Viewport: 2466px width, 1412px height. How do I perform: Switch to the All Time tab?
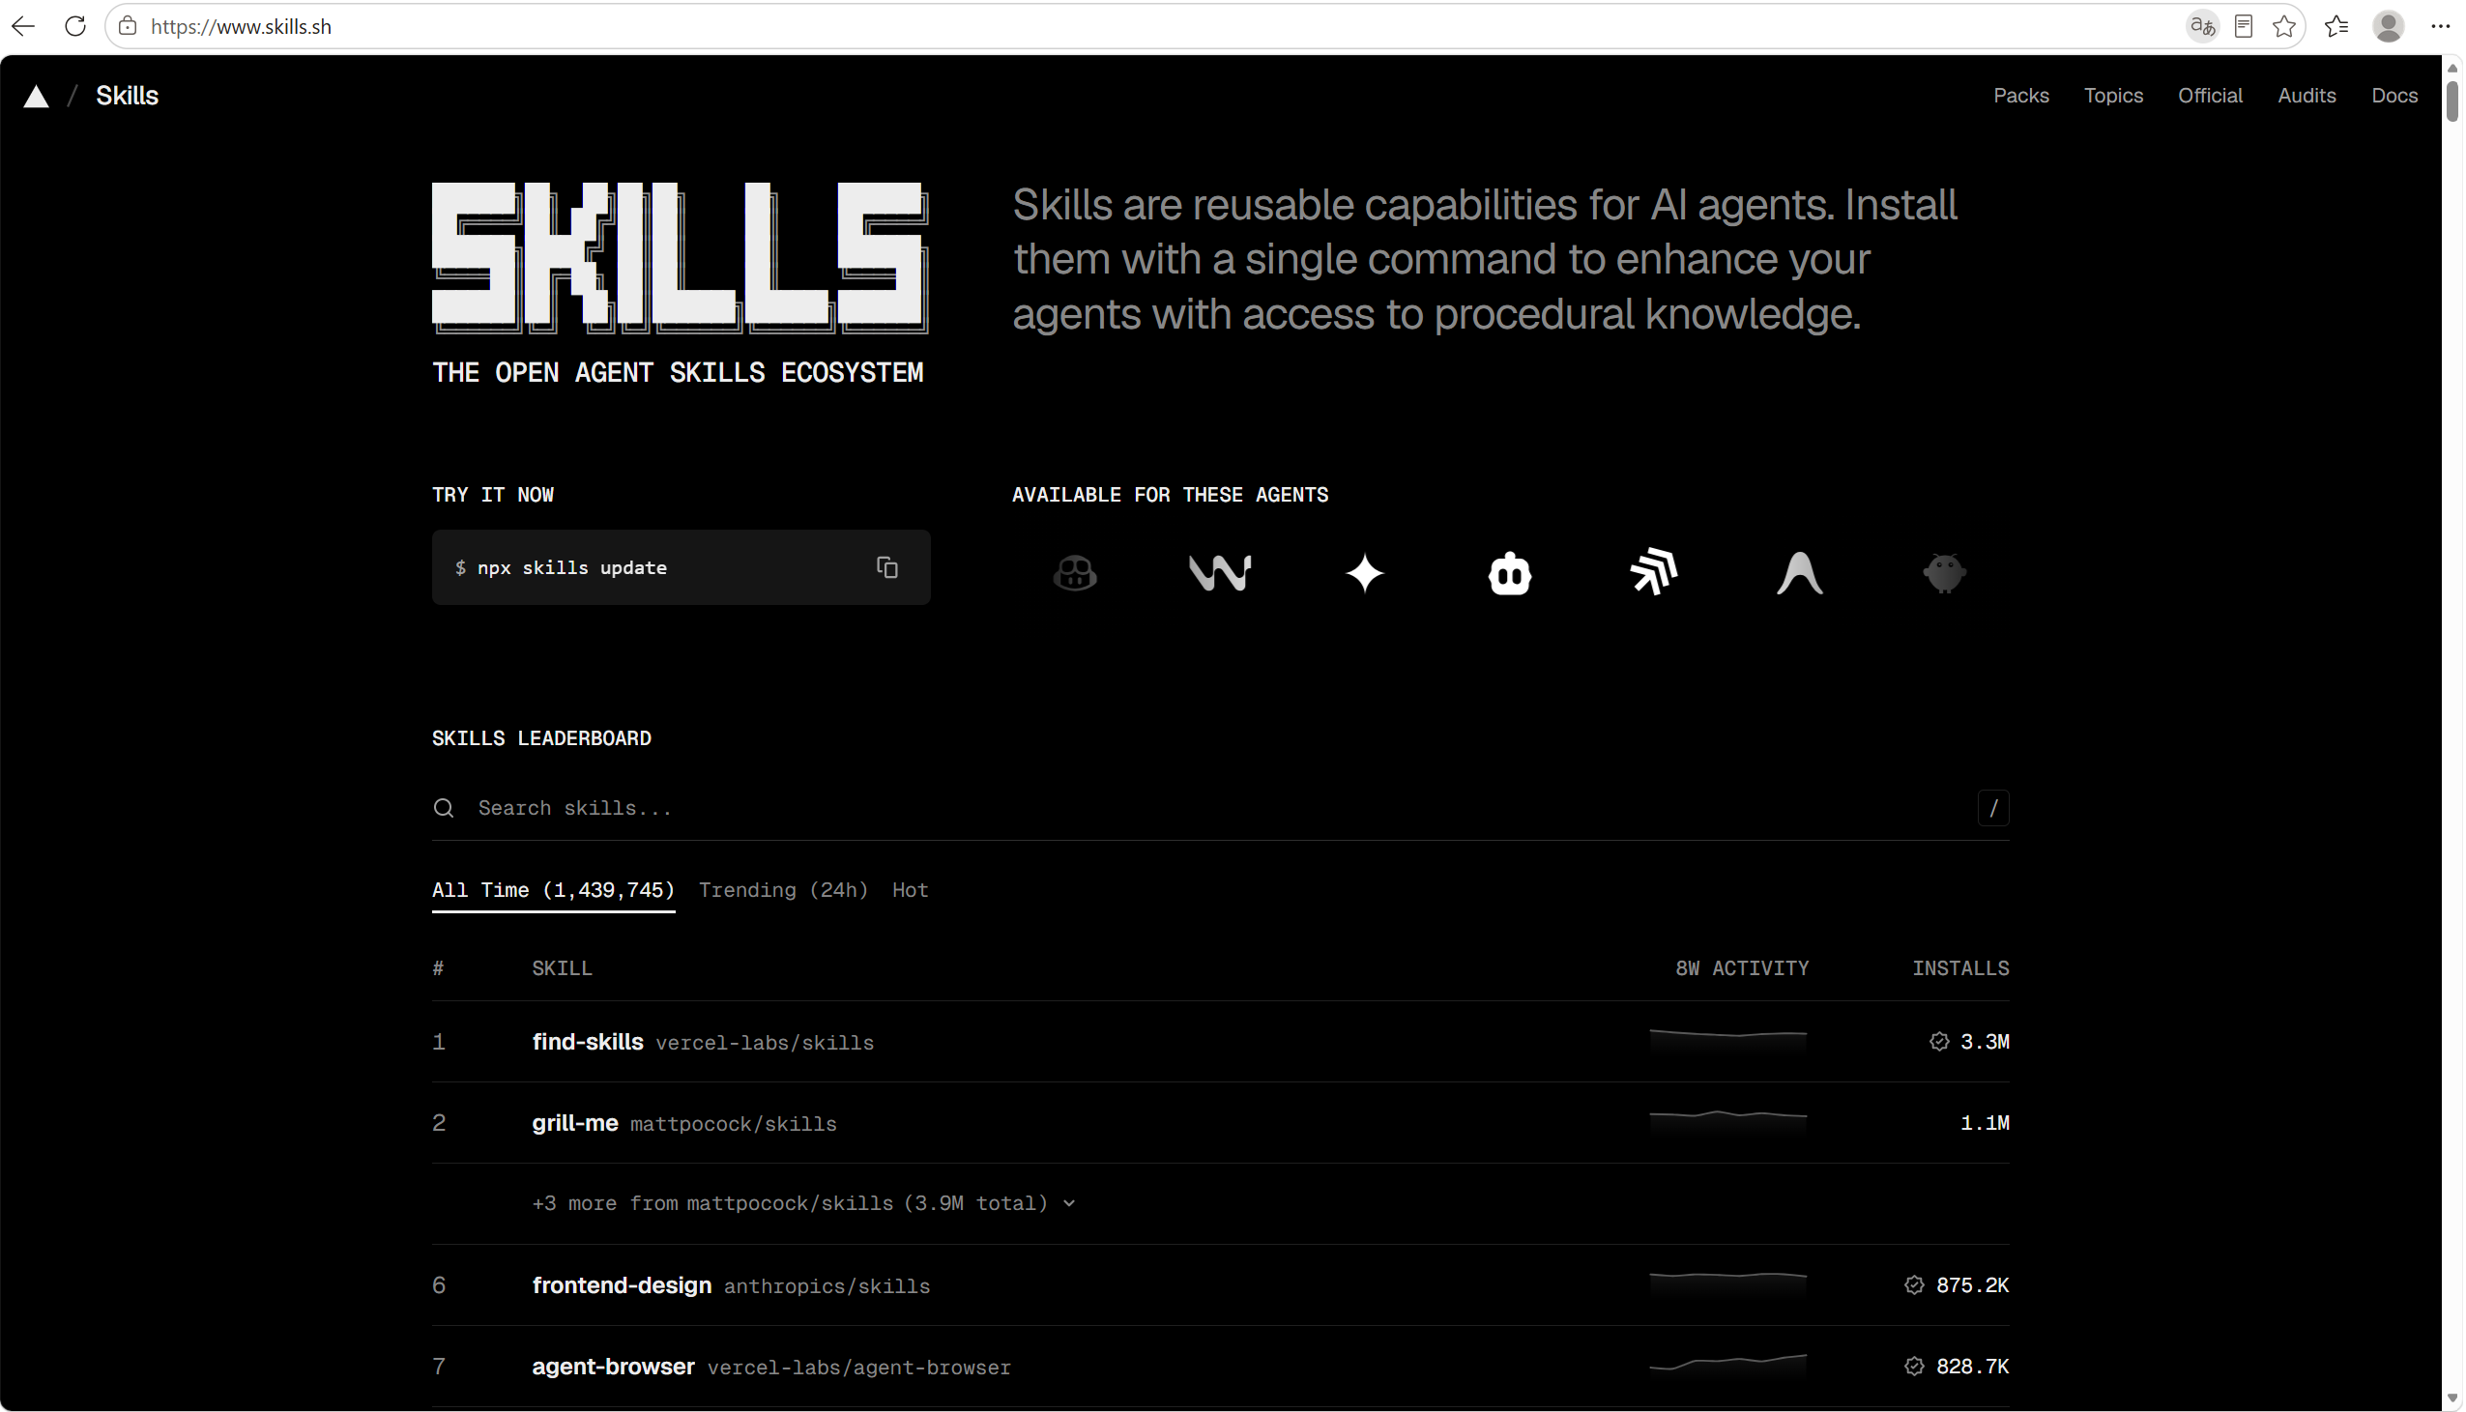click(553, 890)
